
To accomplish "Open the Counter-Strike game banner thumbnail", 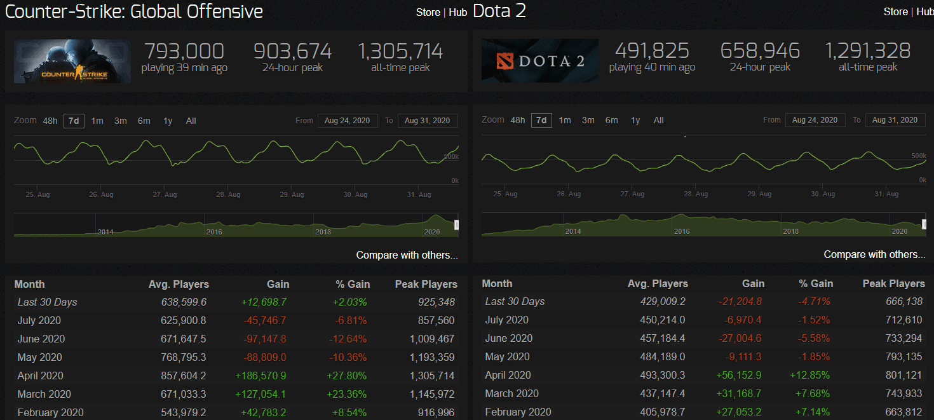I will (x=72, y=61).
